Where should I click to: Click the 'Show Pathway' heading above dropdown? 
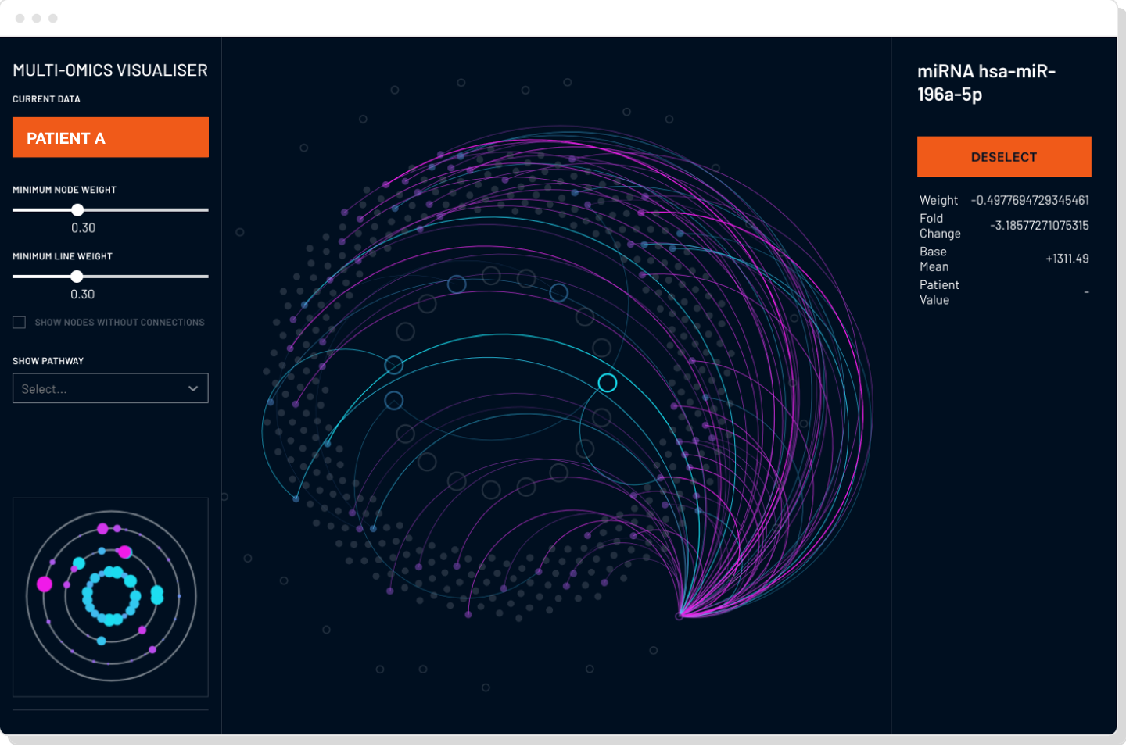(48, 361)
